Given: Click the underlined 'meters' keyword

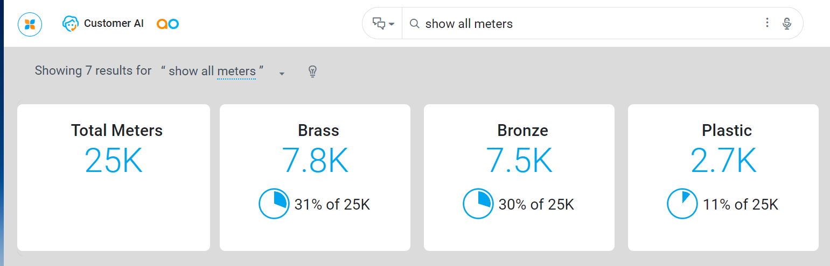Looking at the screenshot, I should click(236, 71).
